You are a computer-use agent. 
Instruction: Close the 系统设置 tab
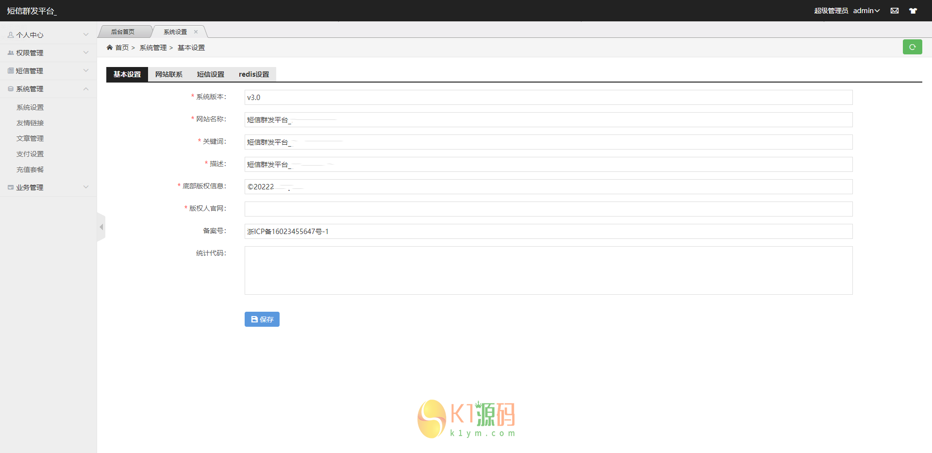click(x=196, y=32)
